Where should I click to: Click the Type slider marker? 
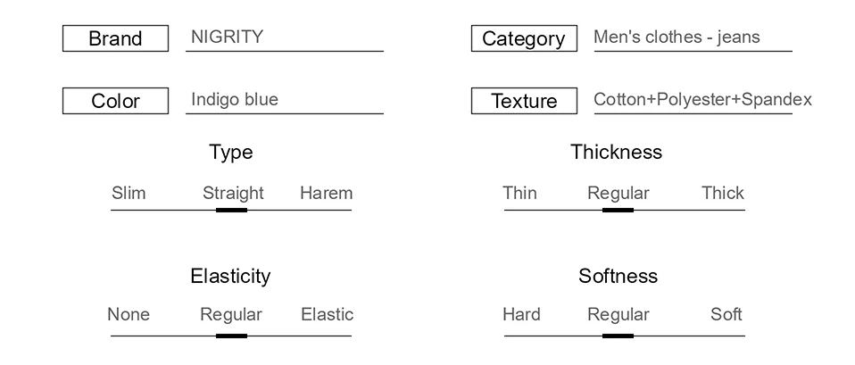coord(232,210)
